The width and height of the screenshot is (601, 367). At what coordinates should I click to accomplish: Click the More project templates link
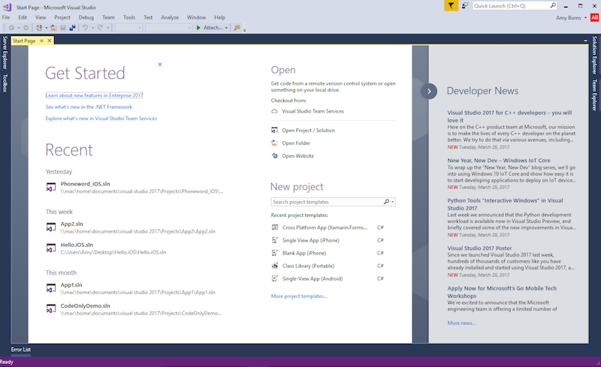pyautogui.click(x=299, y=296)
